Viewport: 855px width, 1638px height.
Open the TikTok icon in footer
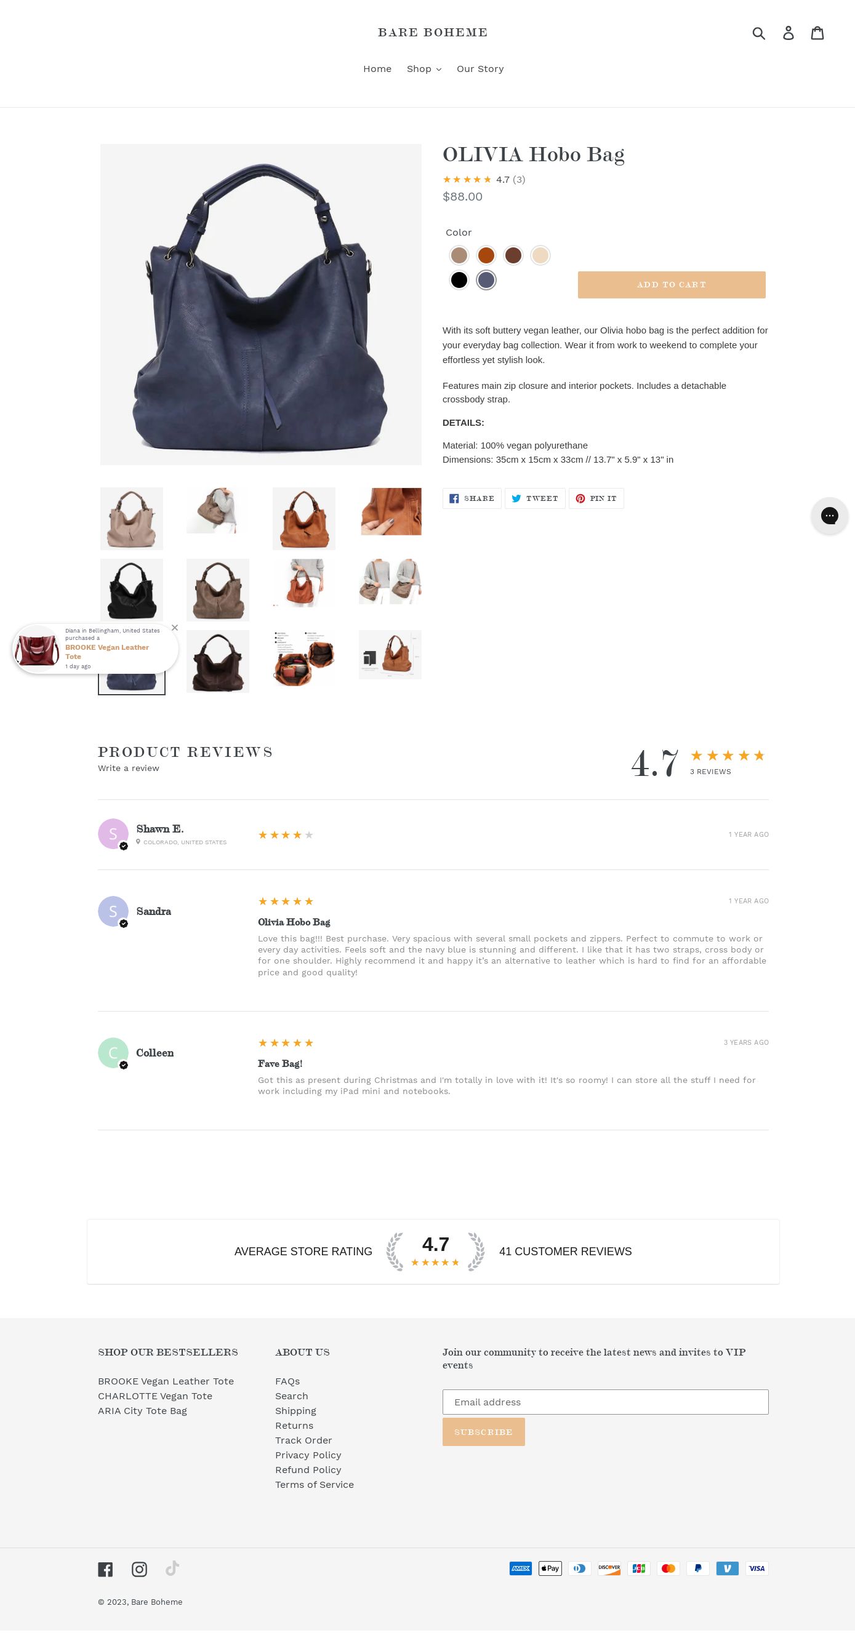coord(172,1568)
